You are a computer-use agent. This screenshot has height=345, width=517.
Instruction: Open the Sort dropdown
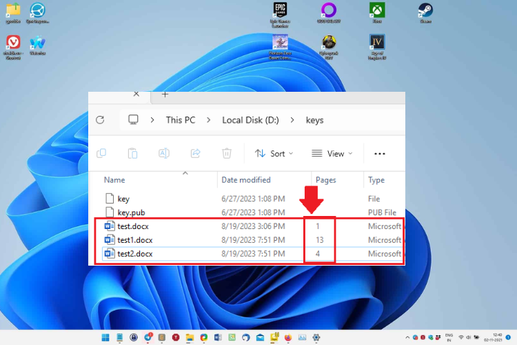274,153
